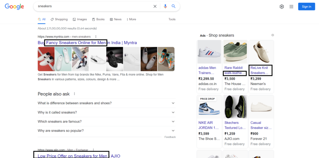Click the result count text
Screen dimensions: 319x158
tap(67, 28)
